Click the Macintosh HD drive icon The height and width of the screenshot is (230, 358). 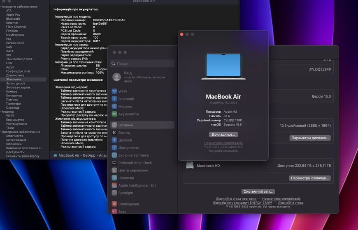[x=190, y=165]
